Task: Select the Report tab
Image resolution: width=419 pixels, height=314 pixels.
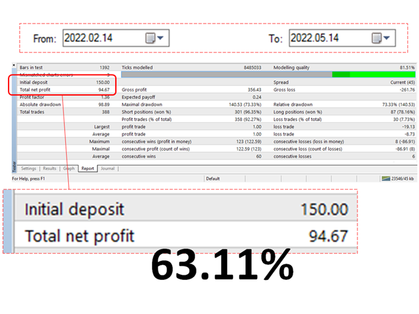Action: point(88,168)
